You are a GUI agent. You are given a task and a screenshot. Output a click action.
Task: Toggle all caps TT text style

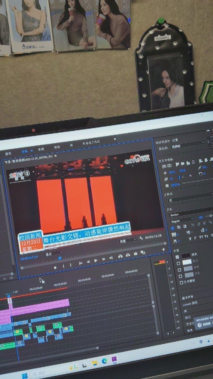(x=201, y=237)
